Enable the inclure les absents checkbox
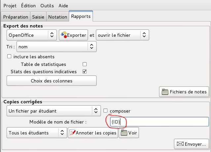The height and width of the screenshot is (152, 211). [9, 56]
